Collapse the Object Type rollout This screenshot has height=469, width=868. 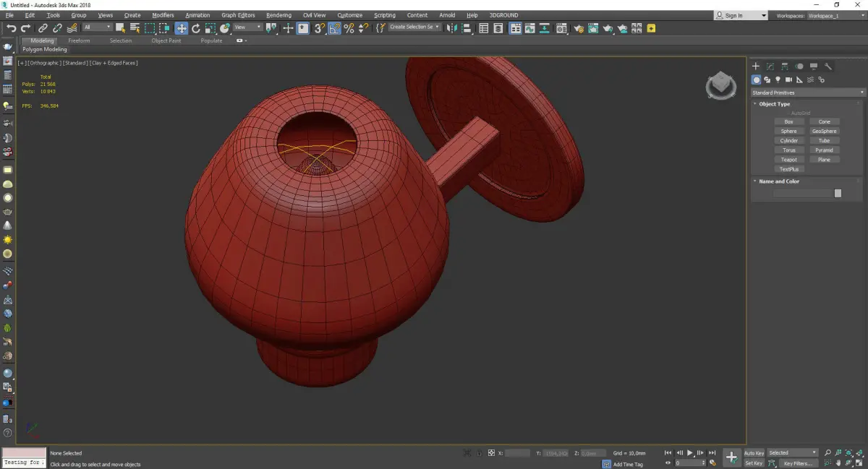[x=774, y=104]
